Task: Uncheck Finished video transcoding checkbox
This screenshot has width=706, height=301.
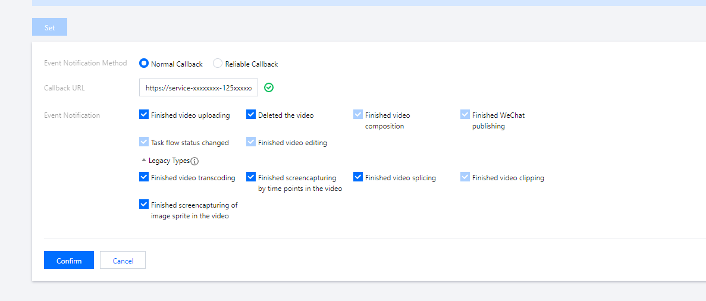Action: point(144,177)
